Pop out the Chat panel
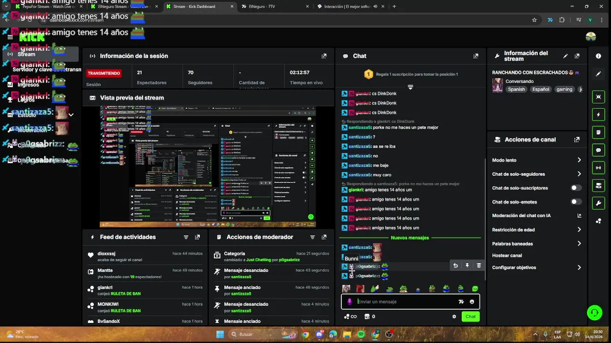This screenshot has width=611, height=343. pyautogui.click(x=476, y=56)
